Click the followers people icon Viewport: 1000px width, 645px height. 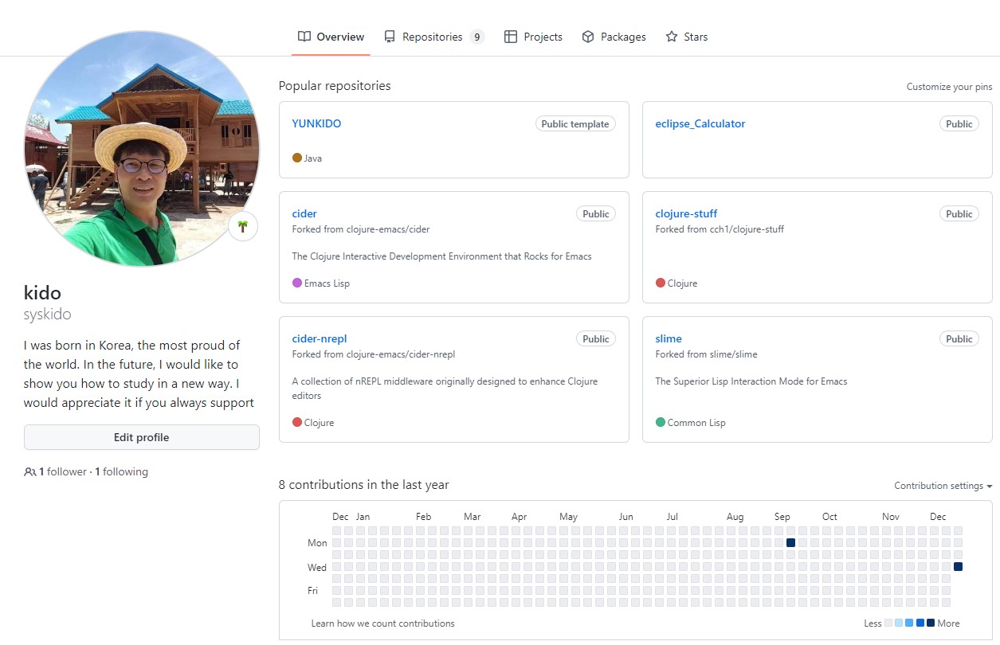30,472
